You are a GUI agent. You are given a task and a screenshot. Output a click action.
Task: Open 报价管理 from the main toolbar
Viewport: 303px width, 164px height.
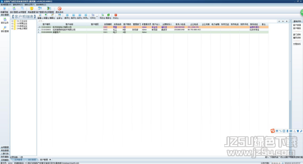pyautogui.click(x=14, y=10)
